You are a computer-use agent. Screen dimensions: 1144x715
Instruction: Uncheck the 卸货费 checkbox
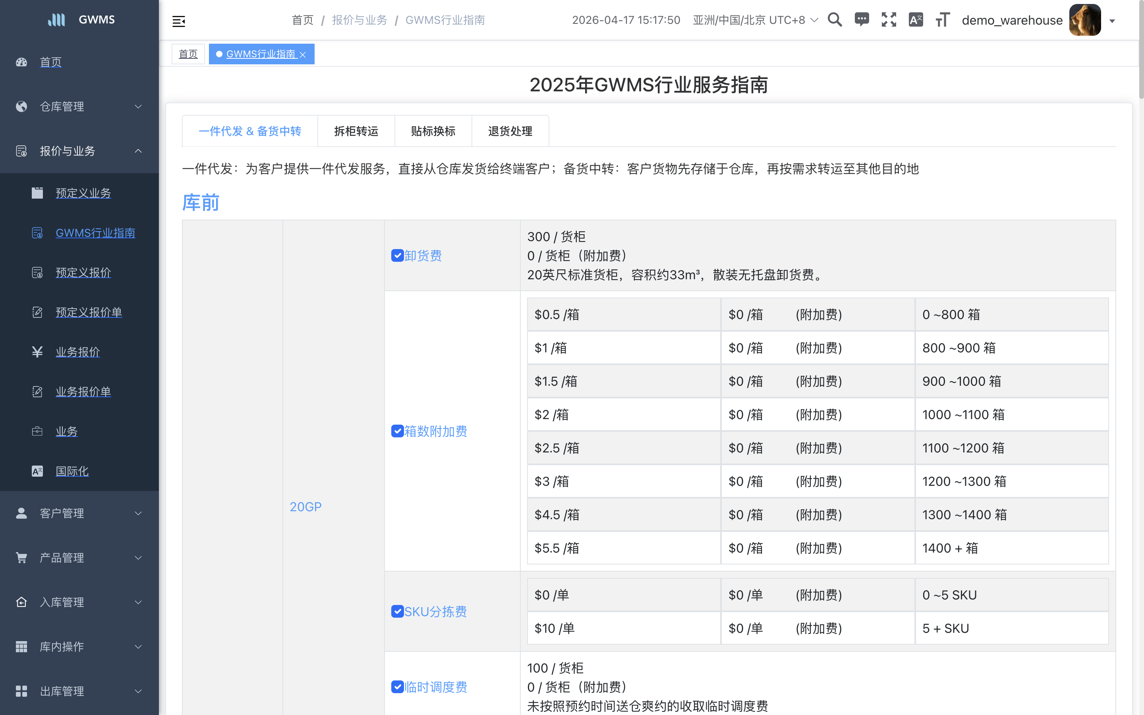(x=397, y=255)
